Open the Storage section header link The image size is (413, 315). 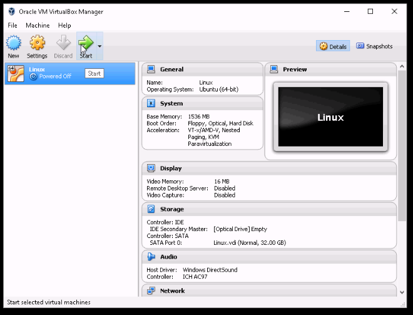(x=172, y=209)
